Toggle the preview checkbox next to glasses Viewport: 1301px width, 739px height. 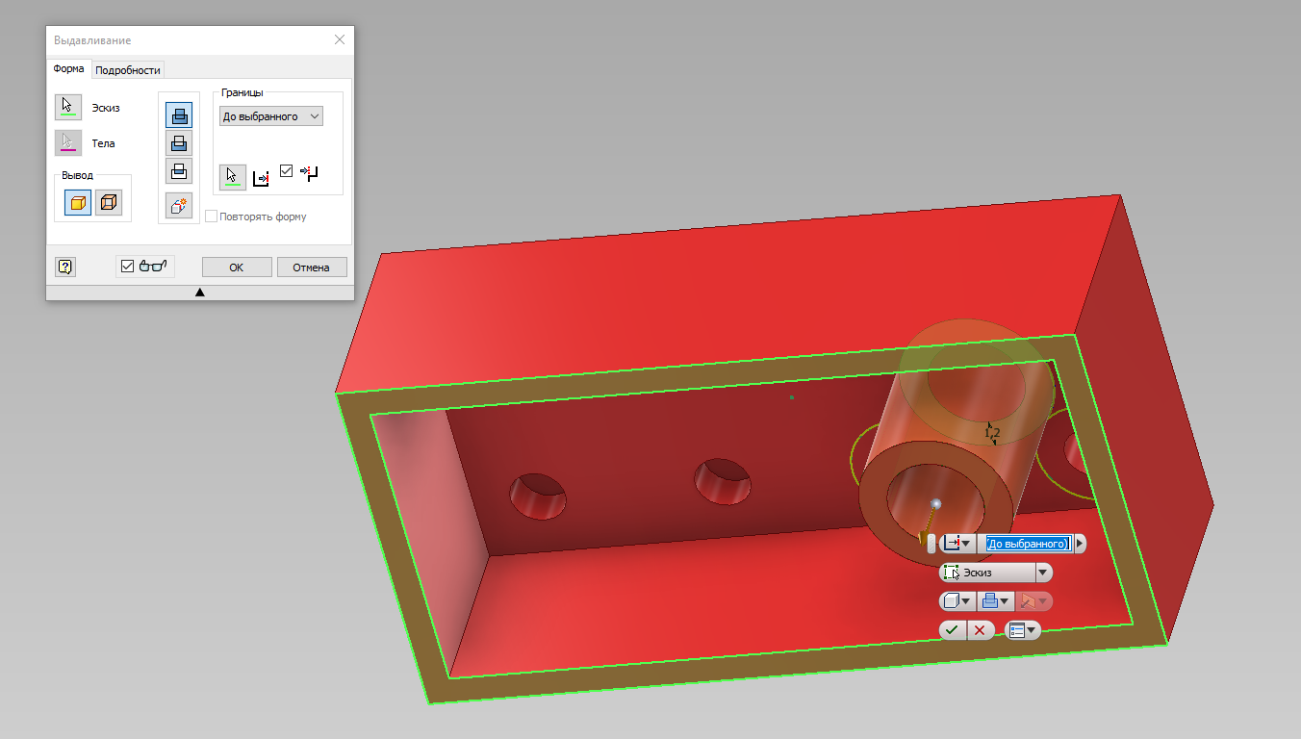[x=128, y=267]
